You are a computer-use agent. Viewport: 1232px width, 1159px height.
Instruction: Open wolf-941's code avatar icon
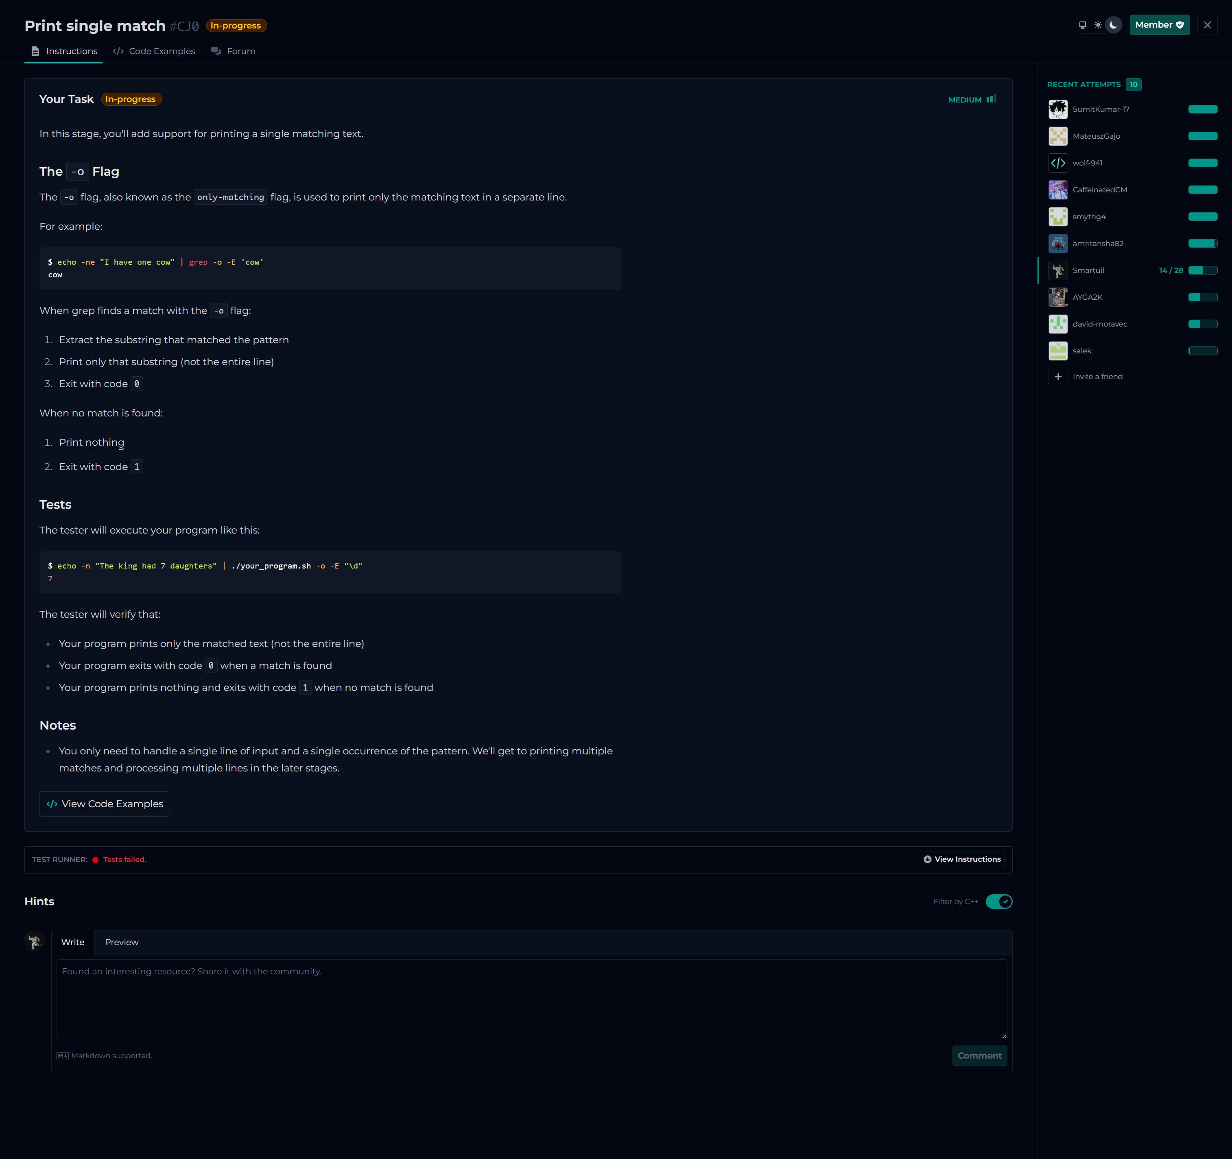(x=1058, y=163)
